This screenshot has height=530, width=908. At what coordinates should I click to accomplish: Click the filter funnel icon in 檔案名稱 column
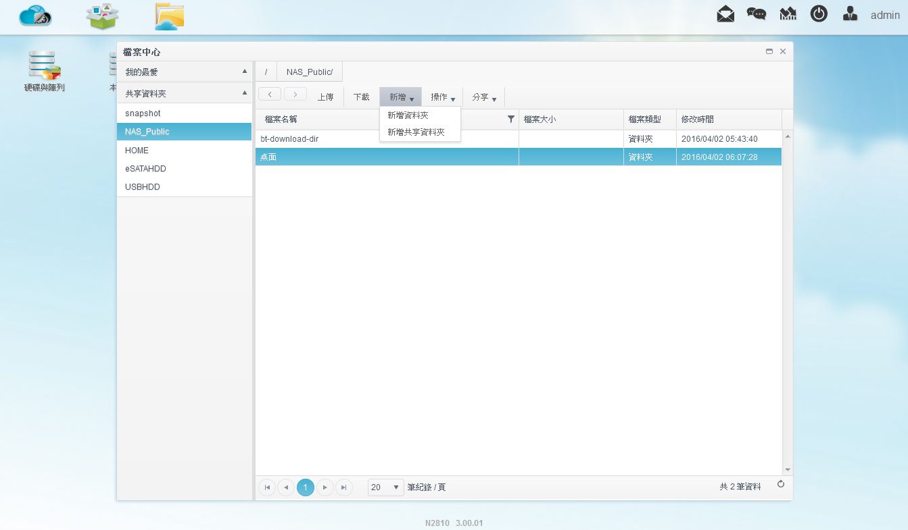[x=511, y=119]
